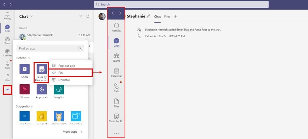Click the 11:31 AM timestamp
This screenshot has height=139, width=308.
point(84,35)
